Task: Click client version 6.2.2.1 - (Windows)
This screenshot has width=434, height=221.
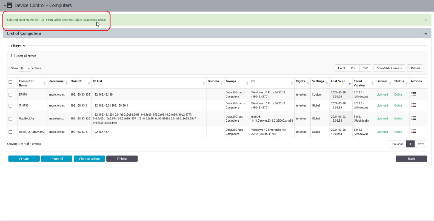Action: 360,95
